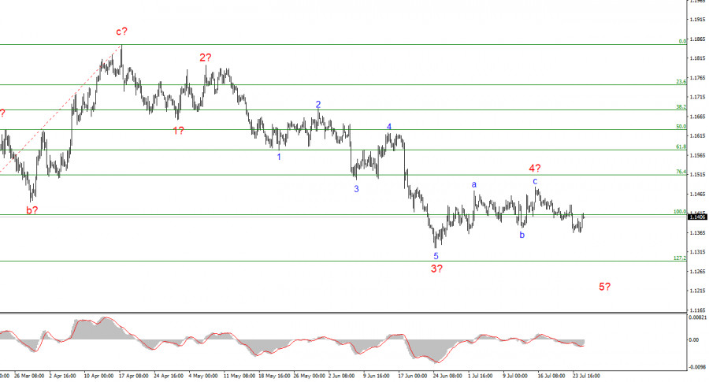Click the "2 Apr 16:00" time axis label
The image size is (709, 382).
(62, 376)
